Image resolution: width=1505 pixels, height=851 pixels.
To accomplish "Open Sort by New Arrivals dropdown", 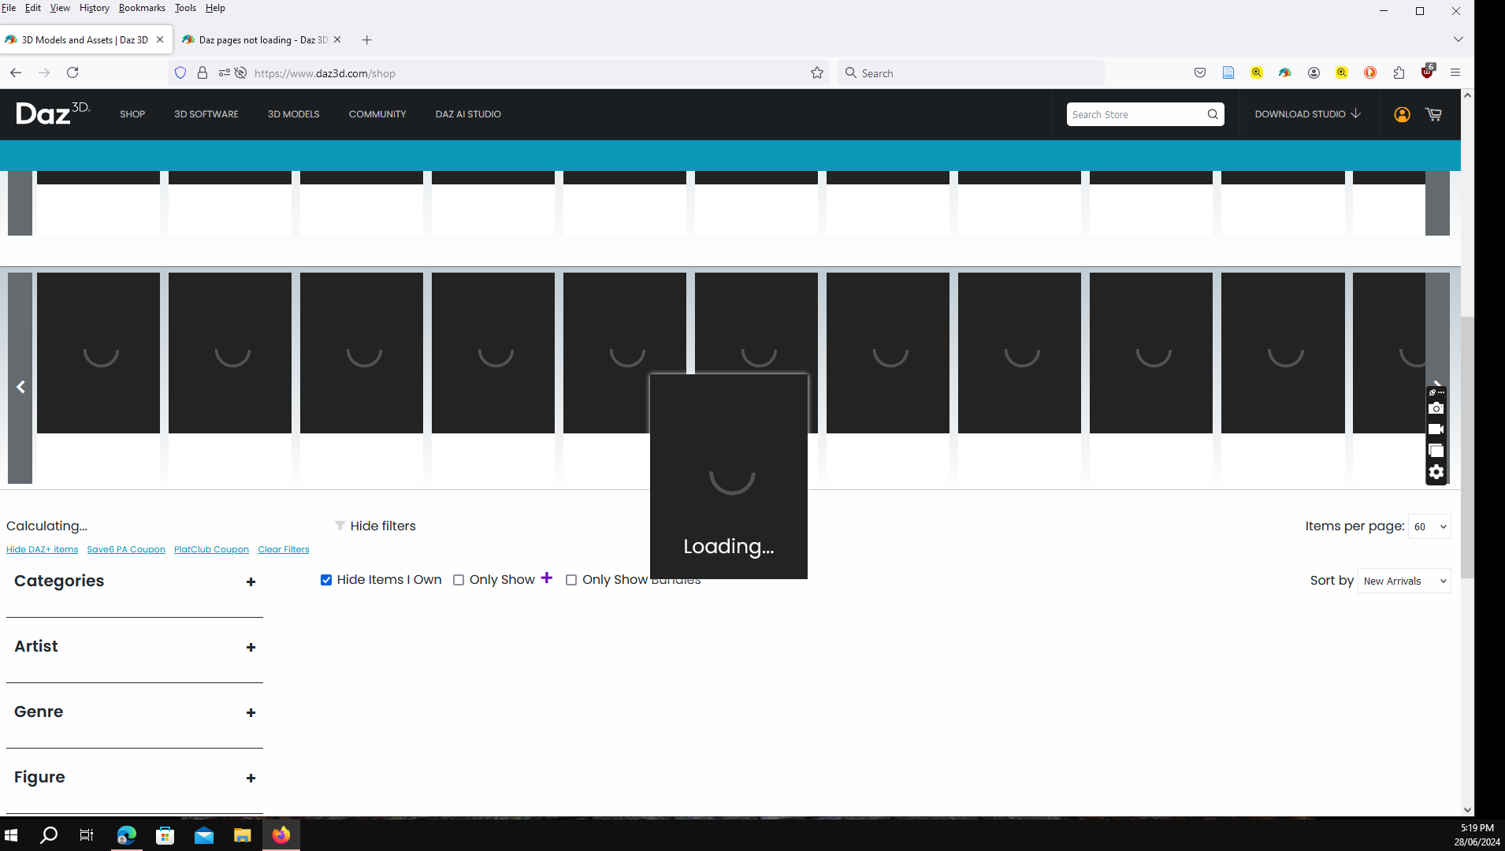I will (1404, 581).
